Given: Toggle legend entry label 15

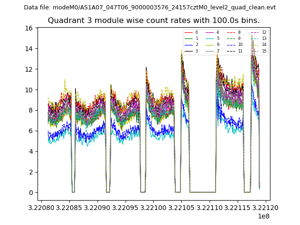Looking at the screenshot, I should pos(264,51).
